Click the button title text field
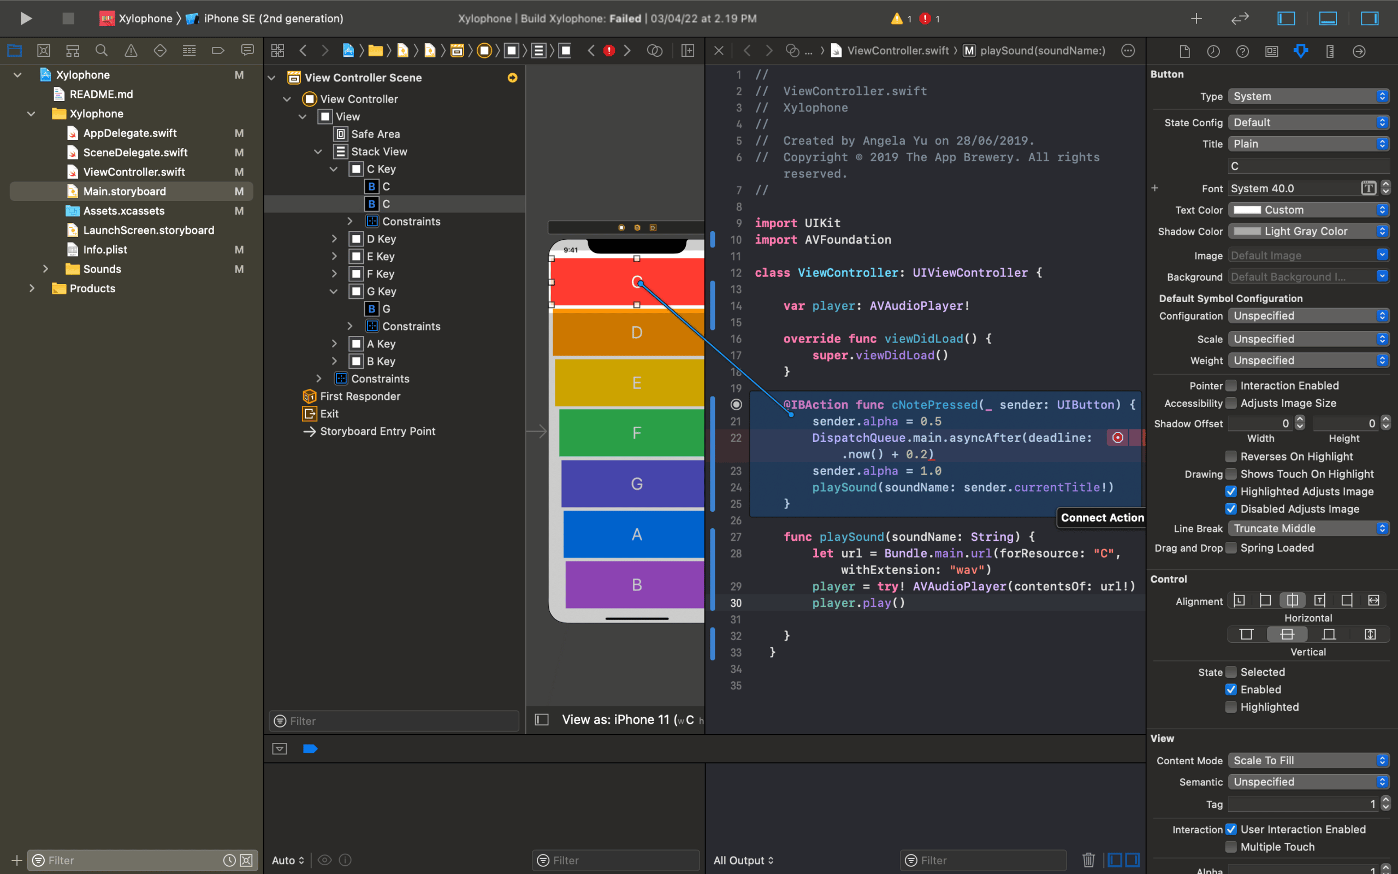The width and height of the screenshot is (1398, 874). [1308, 167]
